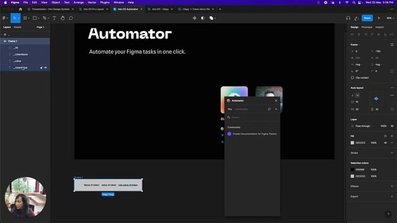The height and width of the screenshot is (223, 397).
Task: Click the Wi-Fi icon in menu bar
Action: coord(347,2)
